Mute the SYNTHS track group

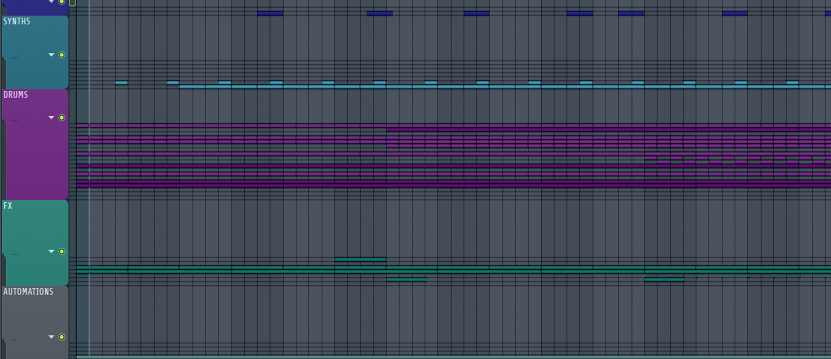pyautogui.click(x=62, y=55)
